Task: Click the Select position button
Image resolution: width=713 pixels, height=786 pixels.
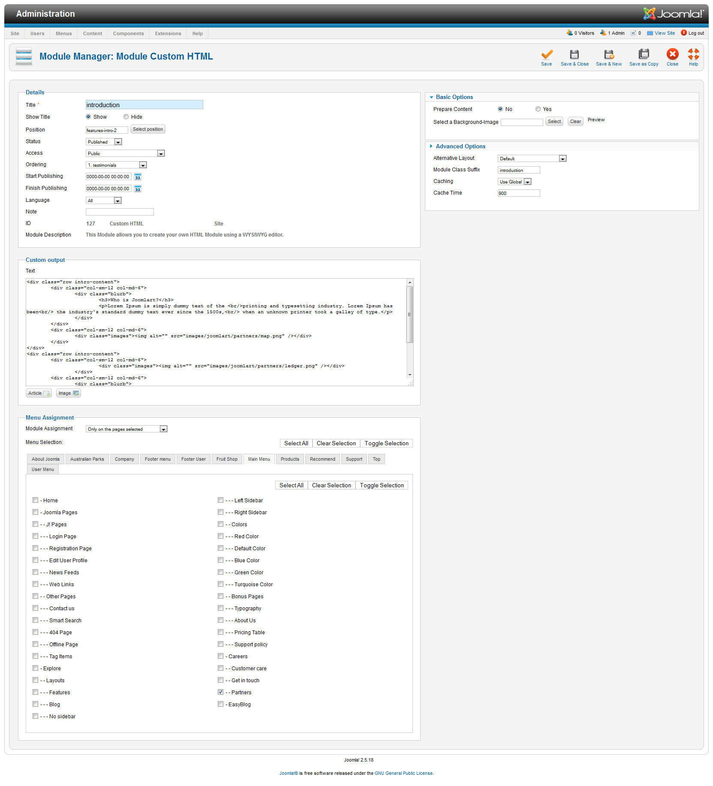Action: 148,129
